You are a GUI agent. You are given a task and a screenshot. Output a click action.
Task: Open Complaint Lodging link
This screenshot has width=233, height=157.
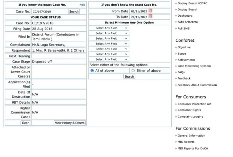(x=190, y=117)
